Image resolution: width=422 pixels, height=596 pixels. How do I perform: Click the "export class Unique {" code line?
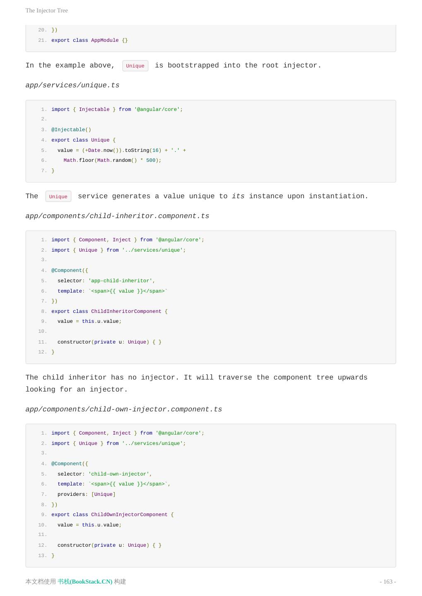coord(83,140)
